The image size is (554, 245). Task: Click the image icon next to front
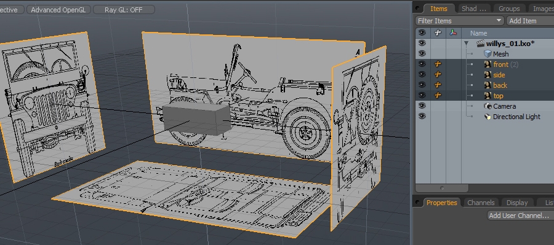pyautogui.click(x=488, y=64)
